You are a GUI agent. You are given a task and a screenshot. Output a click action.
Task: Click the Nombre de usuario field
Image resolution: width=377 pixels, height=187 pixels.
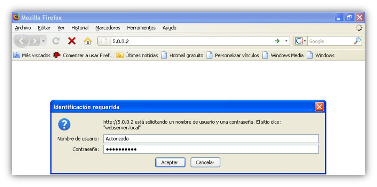(x=211, y=138)
